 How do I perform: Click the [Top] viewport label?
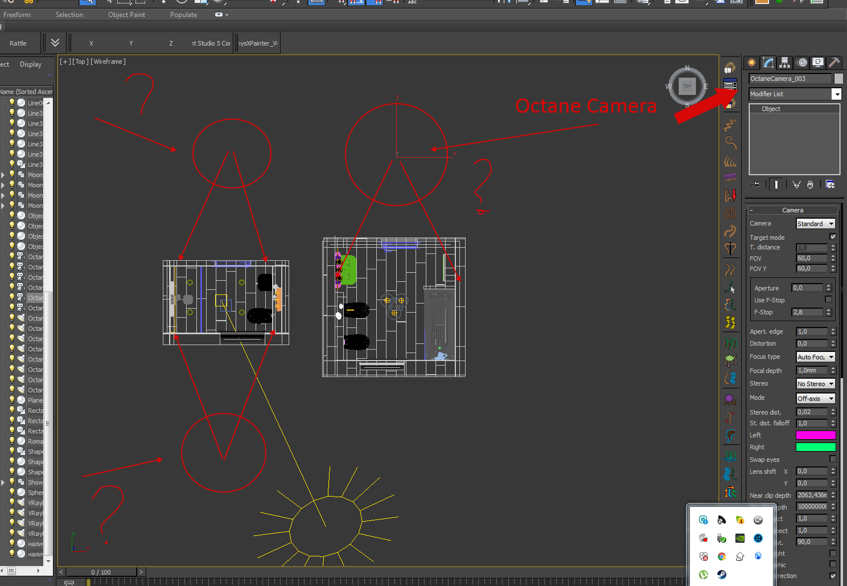[x=80, y=62]
